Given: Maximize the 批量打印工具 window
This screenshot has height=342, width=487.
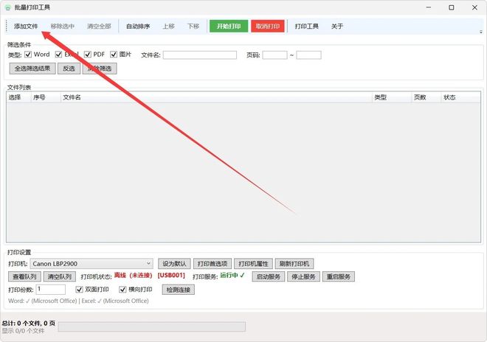Looking at the screenshot, I should (x=452, y=7).
